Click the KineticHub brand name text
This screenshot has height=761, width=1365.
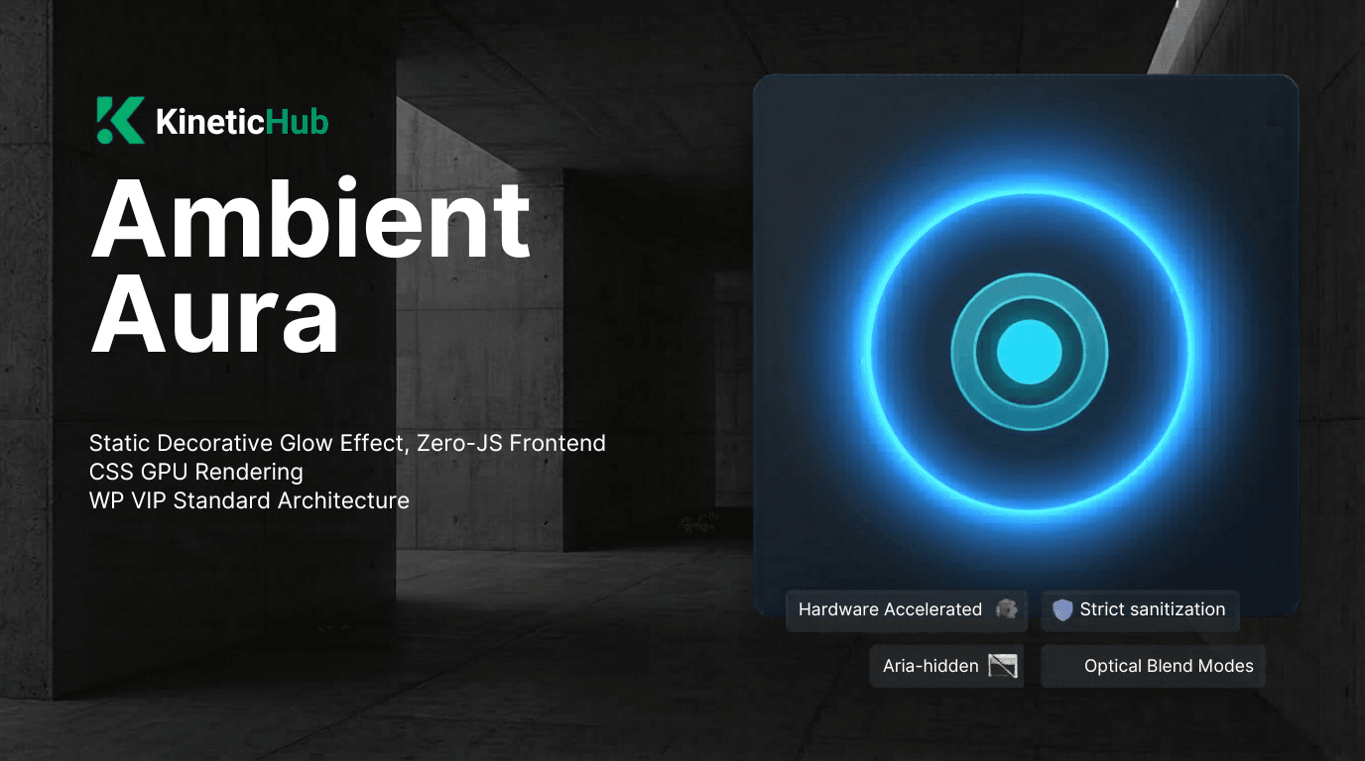click(x=242, y=123)
